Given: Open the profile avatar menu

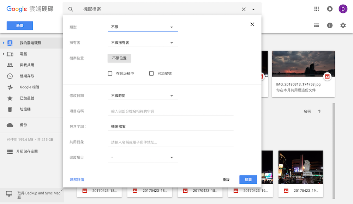Looking at the screenshot, I should click(343, 9).
